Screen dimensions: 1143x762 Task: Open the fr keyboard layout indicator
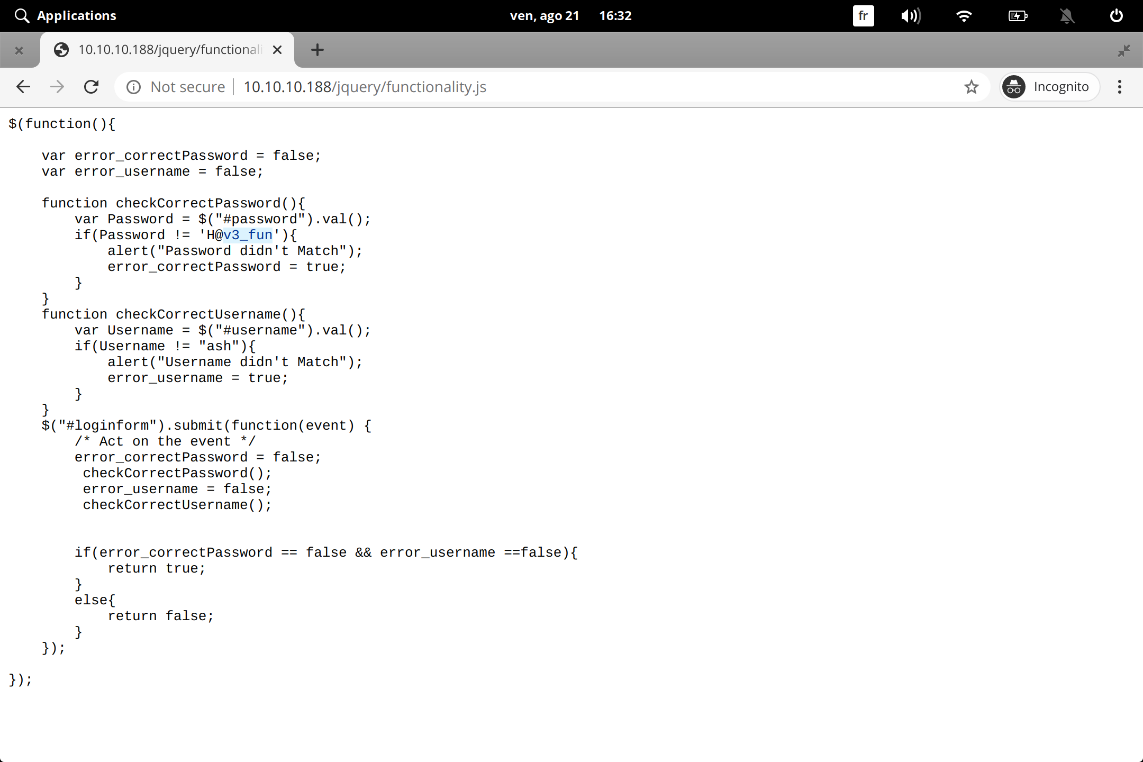click(x=863, y=16)
